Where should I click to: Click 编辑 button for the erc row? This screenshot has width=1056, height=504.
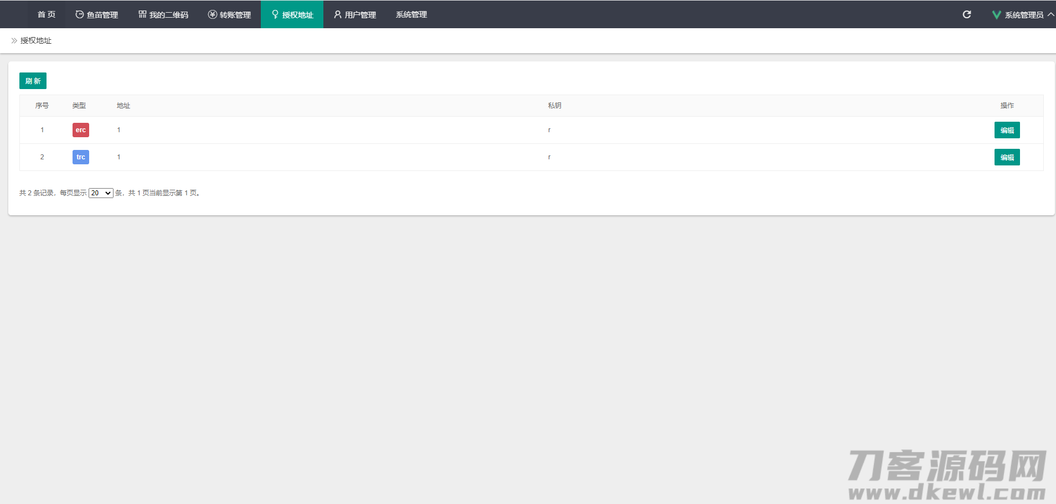click(x=1007, y=130)
